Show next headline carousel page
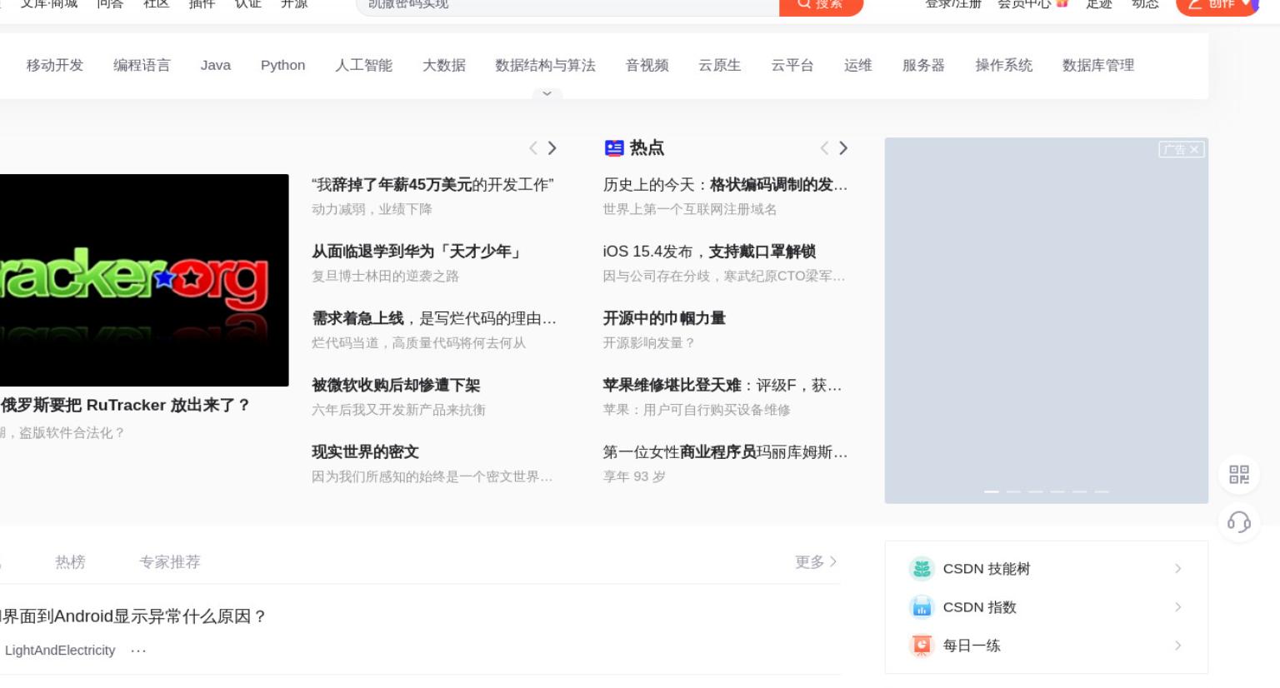Image resolution: width=1280 pixels, height=688 pixels. click(x=552, y=148)
